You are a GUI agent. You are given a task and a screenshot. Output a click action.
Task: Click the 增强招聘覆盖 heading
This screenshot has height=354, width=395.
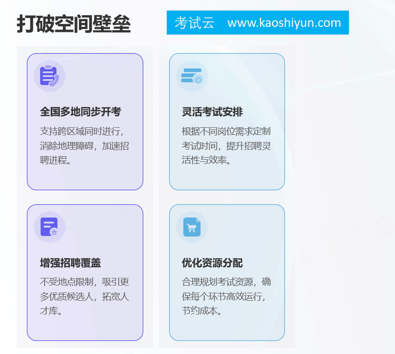pyautogui.click(x=70, y=263)
